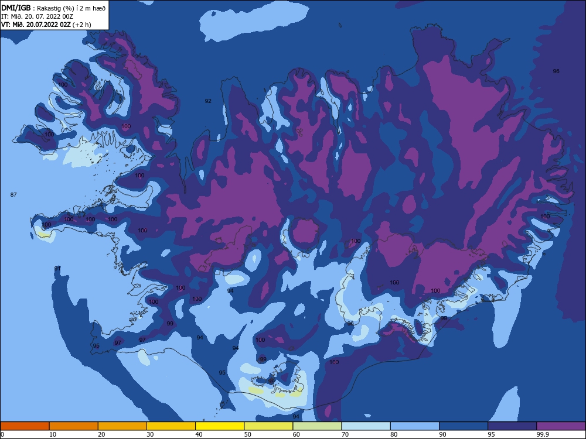Click the light orange 20–30 legend swatch
Viewport: 586px width, 439px height.
point(122,426)
